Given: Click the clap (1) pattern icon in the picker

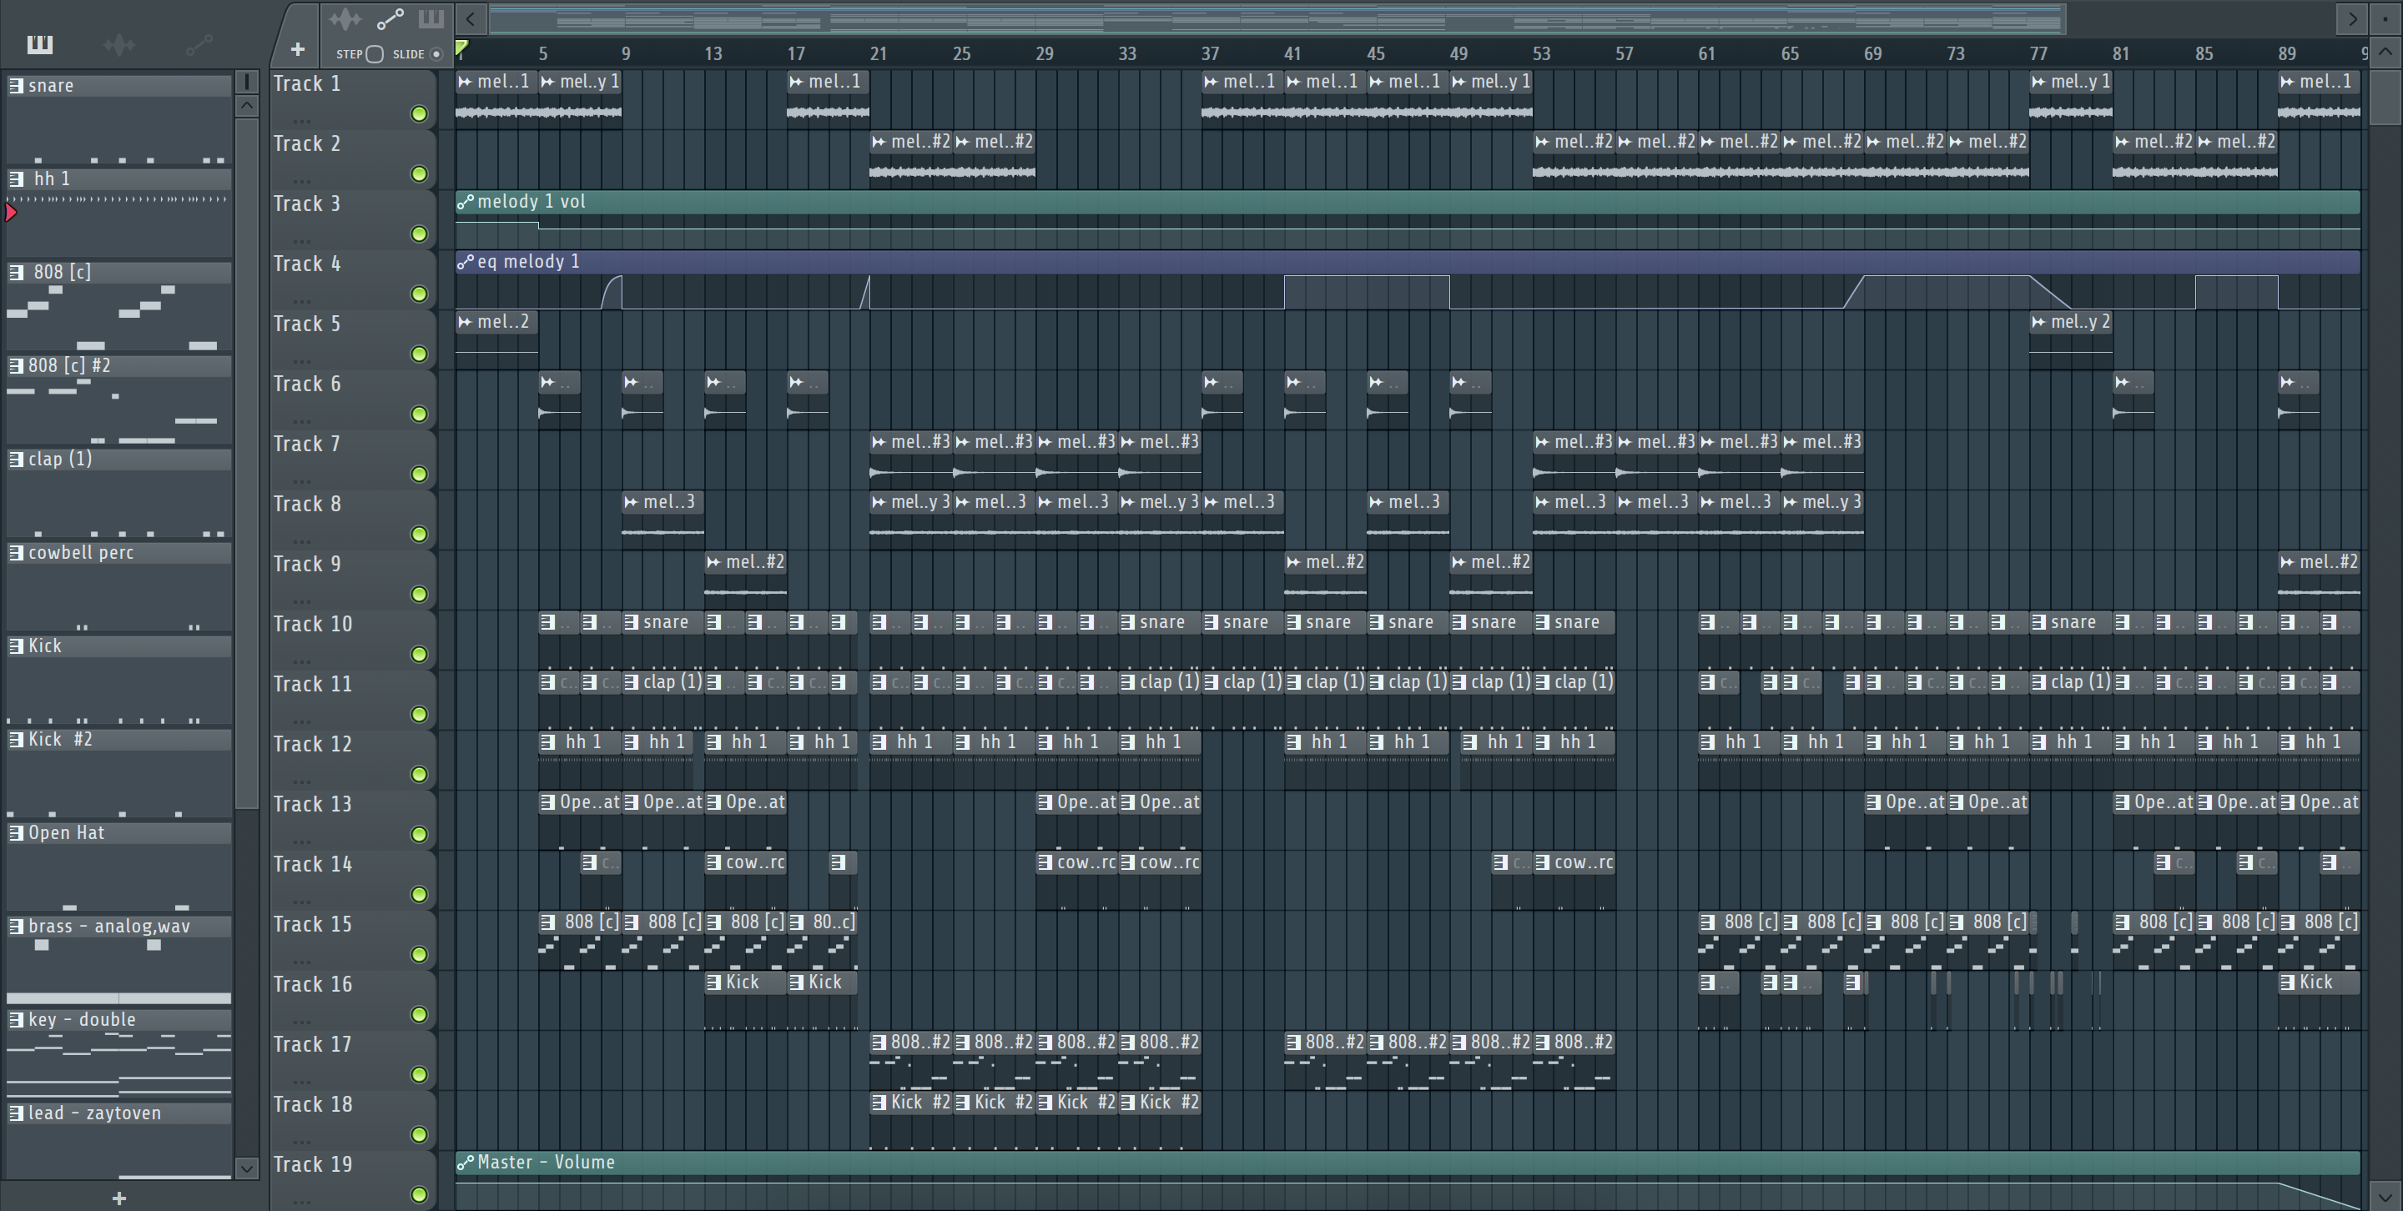Looking at the screenshot, I should pyautogui.click(x=16, y=459).
